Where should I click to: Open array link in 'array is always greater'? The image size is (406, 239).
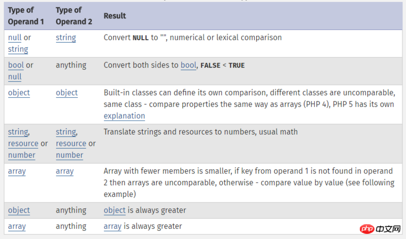coord(113,226)
